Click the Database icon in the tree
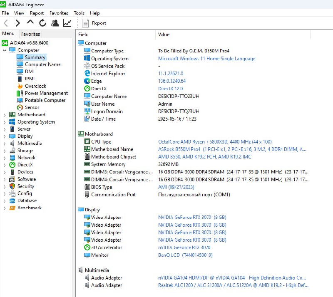Viewport: 333px width, 297px height. pos(12,200)
